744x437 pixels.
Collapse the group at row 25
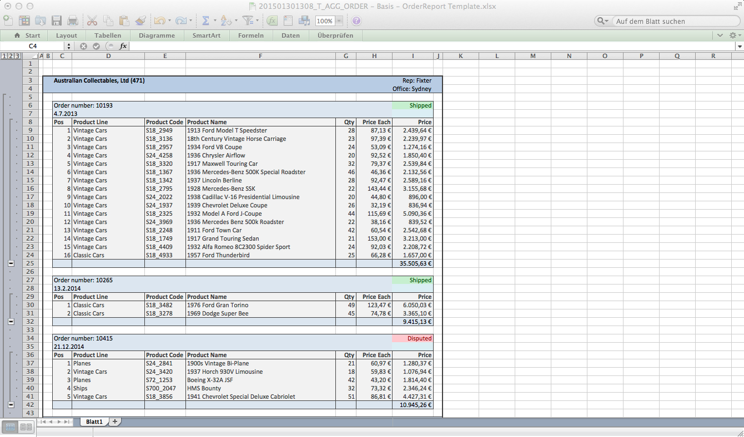pos(11,263)
